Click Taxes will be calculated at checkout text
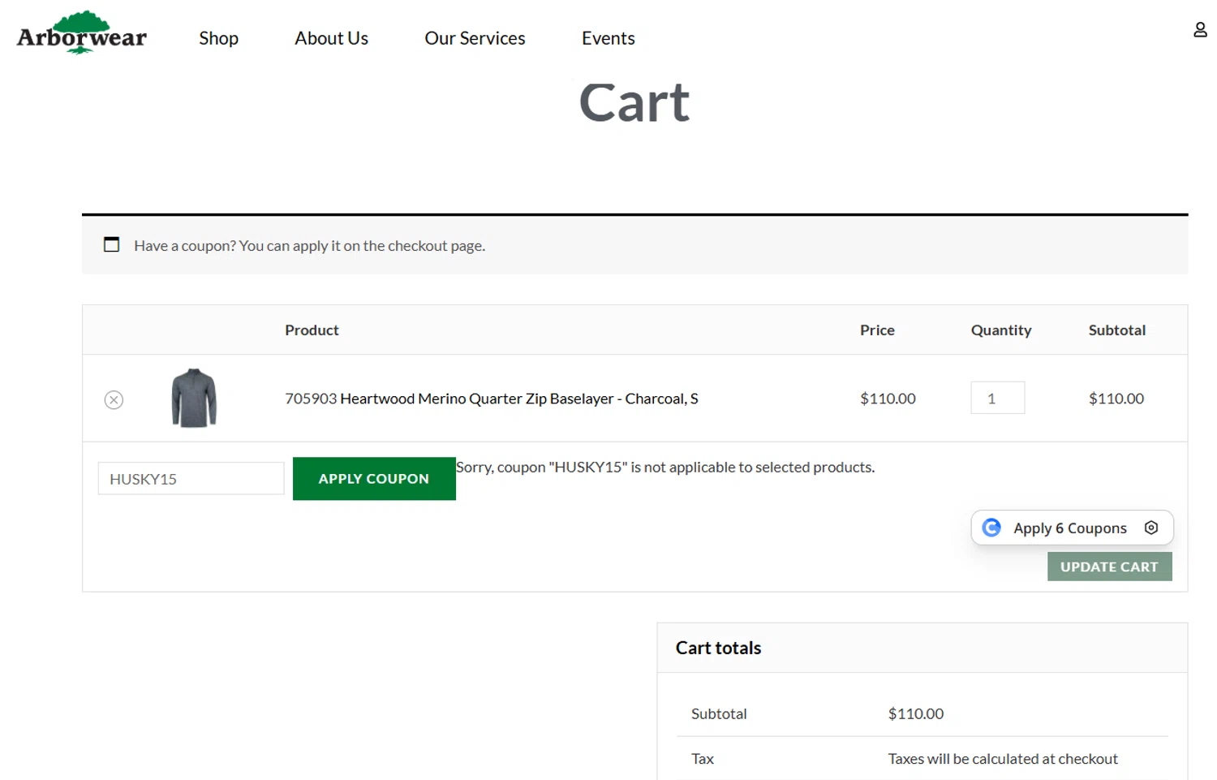 pos(1003,759)
